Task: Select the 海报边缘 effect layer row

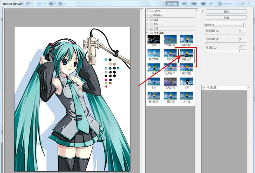Action: (224, 87)
